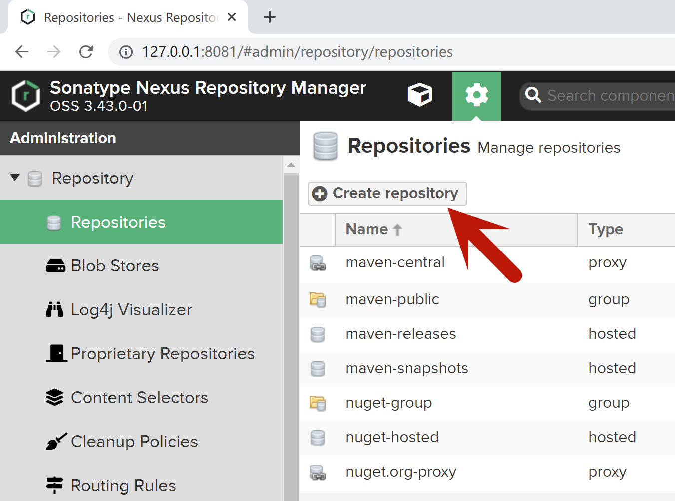Click the browser reload button
This screenshot has height=501, width=675.
pos(86,52)
